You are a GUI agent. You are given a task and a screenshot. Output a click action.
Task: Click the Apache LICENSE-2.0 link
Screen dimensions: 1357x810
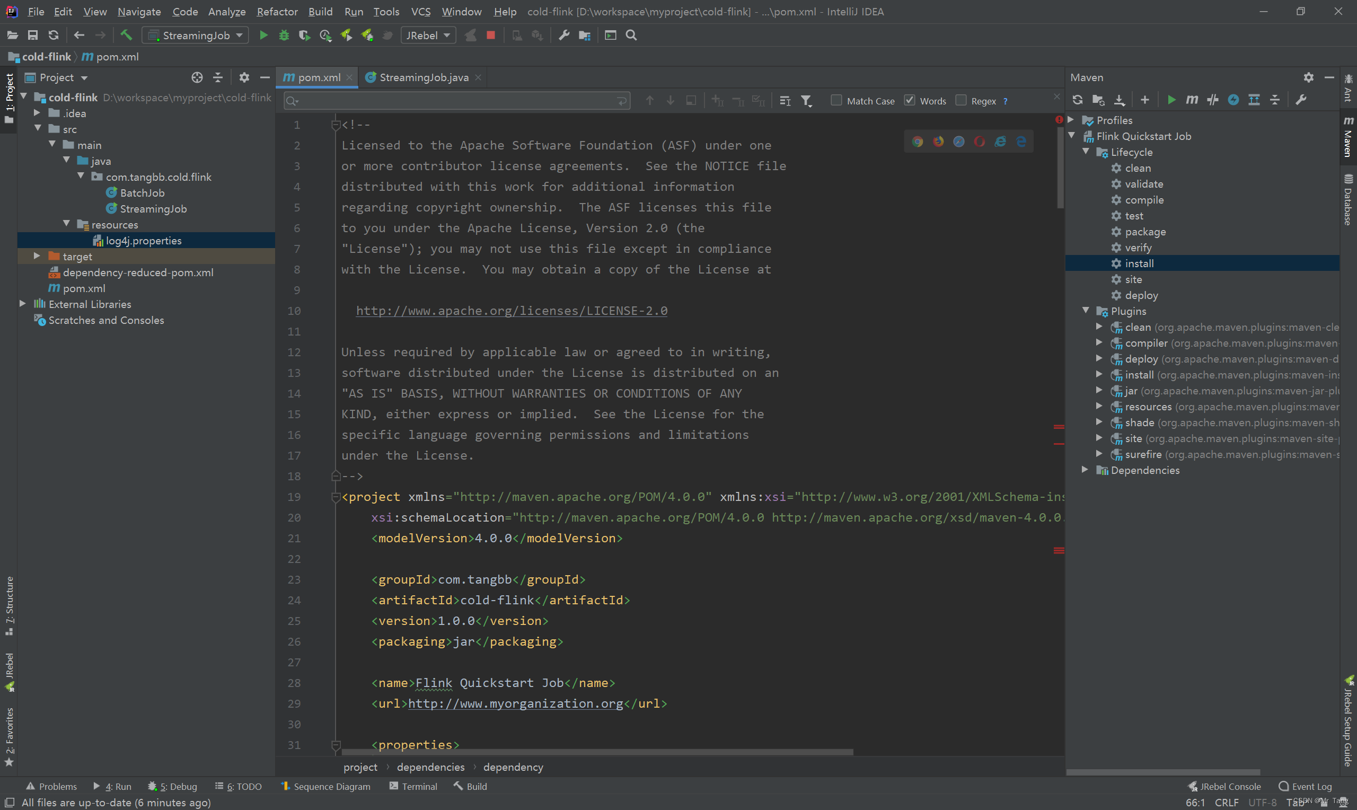click(512, 311)
